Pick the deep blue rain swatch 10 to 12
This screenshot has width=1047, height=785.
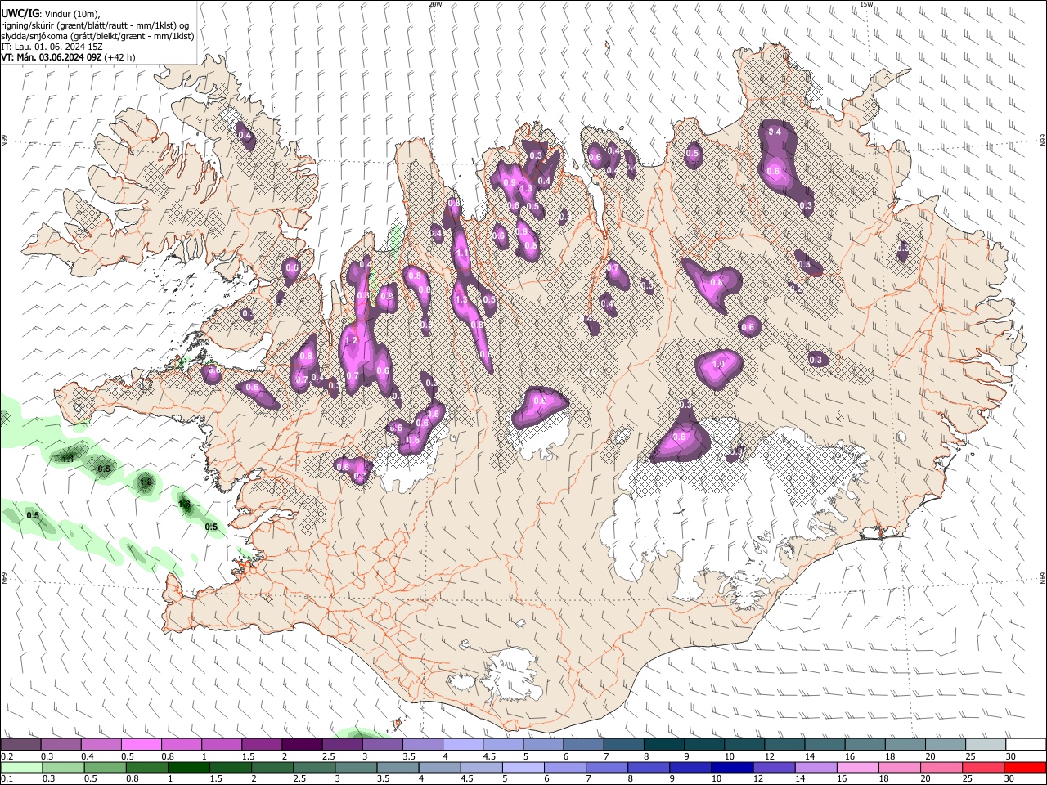[x=732, y=767]
